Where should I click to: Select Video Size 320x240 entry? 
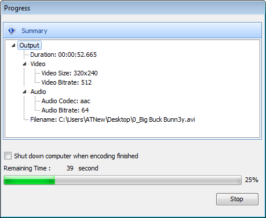70,73
